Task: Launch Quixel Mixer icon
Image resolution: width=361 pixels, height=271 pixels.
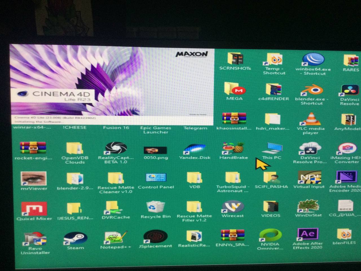Action: (34, 209)
